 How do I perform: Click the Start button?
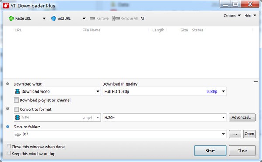pyautogui.click(x=210, y=151)
